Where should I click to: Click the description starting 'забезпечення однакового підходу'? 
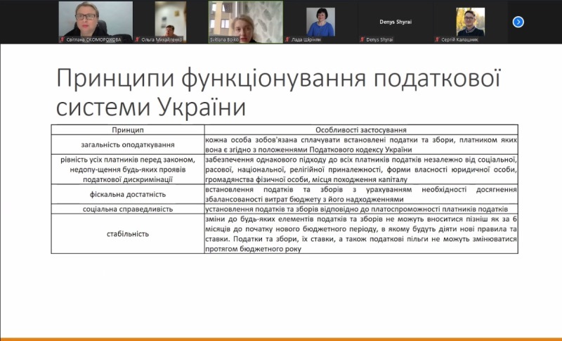point(361,169)
